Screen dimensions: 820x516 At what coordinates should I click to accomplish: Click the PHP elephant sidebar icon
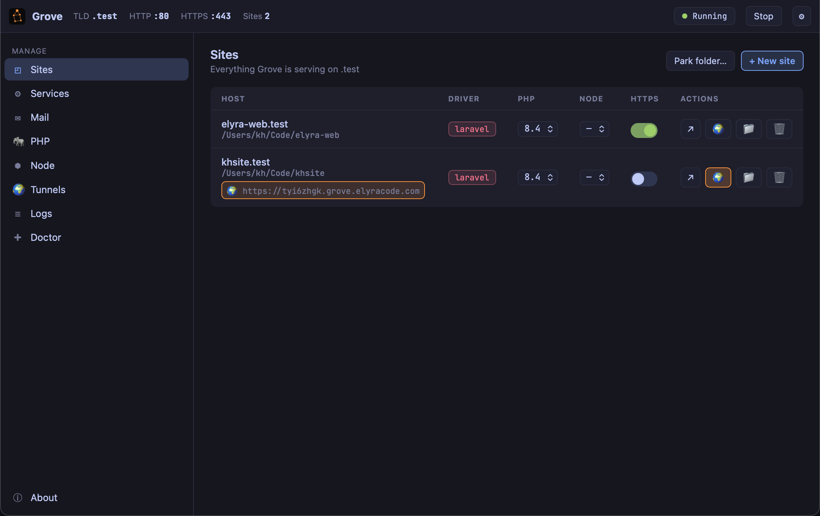click(x=18, y=141)
